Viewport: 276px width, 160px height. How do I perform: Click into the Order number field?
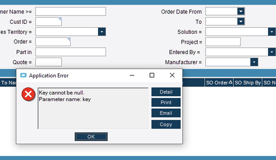(x=52, y=42)
